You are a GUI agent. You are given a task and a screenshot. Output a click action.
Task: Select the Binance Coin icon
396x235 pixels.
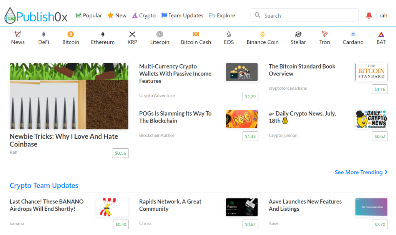click(263, 34)
